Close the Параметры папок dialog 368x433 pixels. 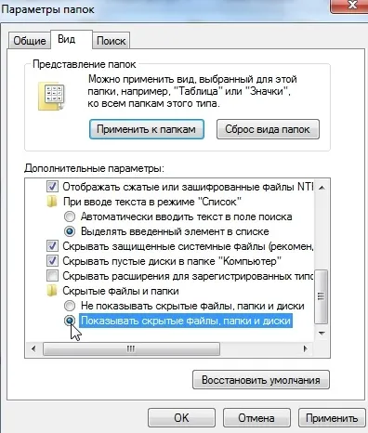350,6
